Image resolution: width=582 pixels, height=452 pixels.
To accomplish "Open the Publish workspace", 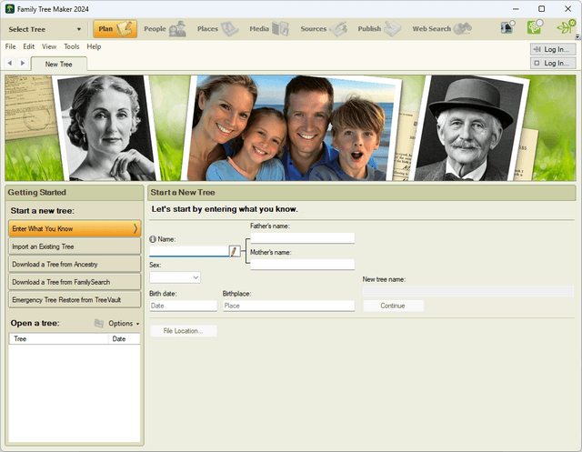I will click(x=379, y=29).
